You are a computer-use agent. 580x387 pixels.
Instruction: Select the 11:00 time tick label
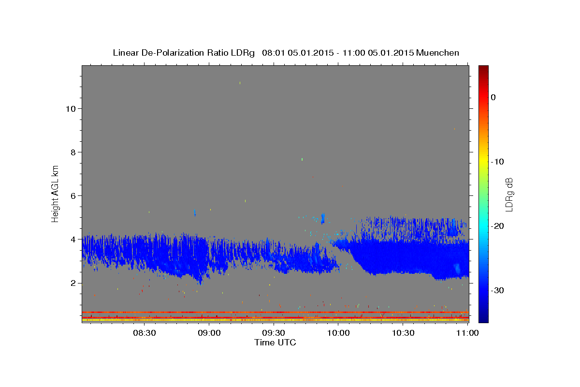click(x=467, y=333)
